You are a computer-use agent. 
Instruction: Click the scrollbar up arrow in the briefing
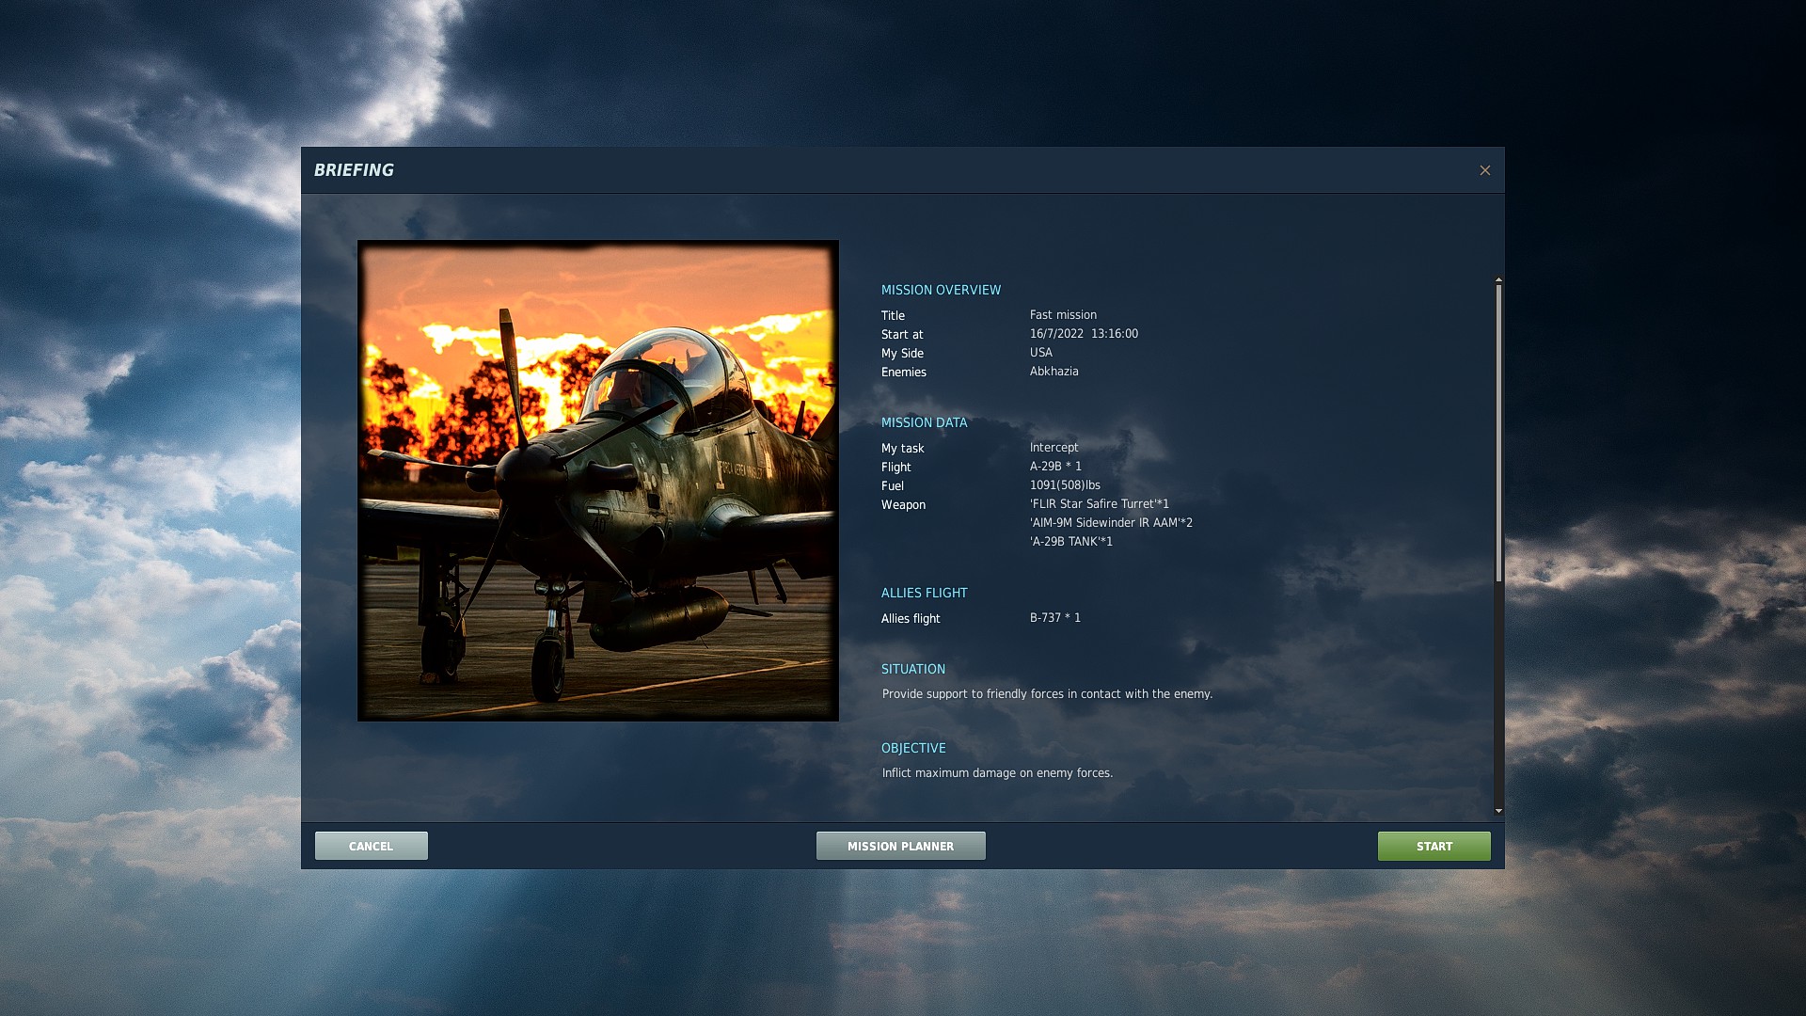click(1498, 279)
